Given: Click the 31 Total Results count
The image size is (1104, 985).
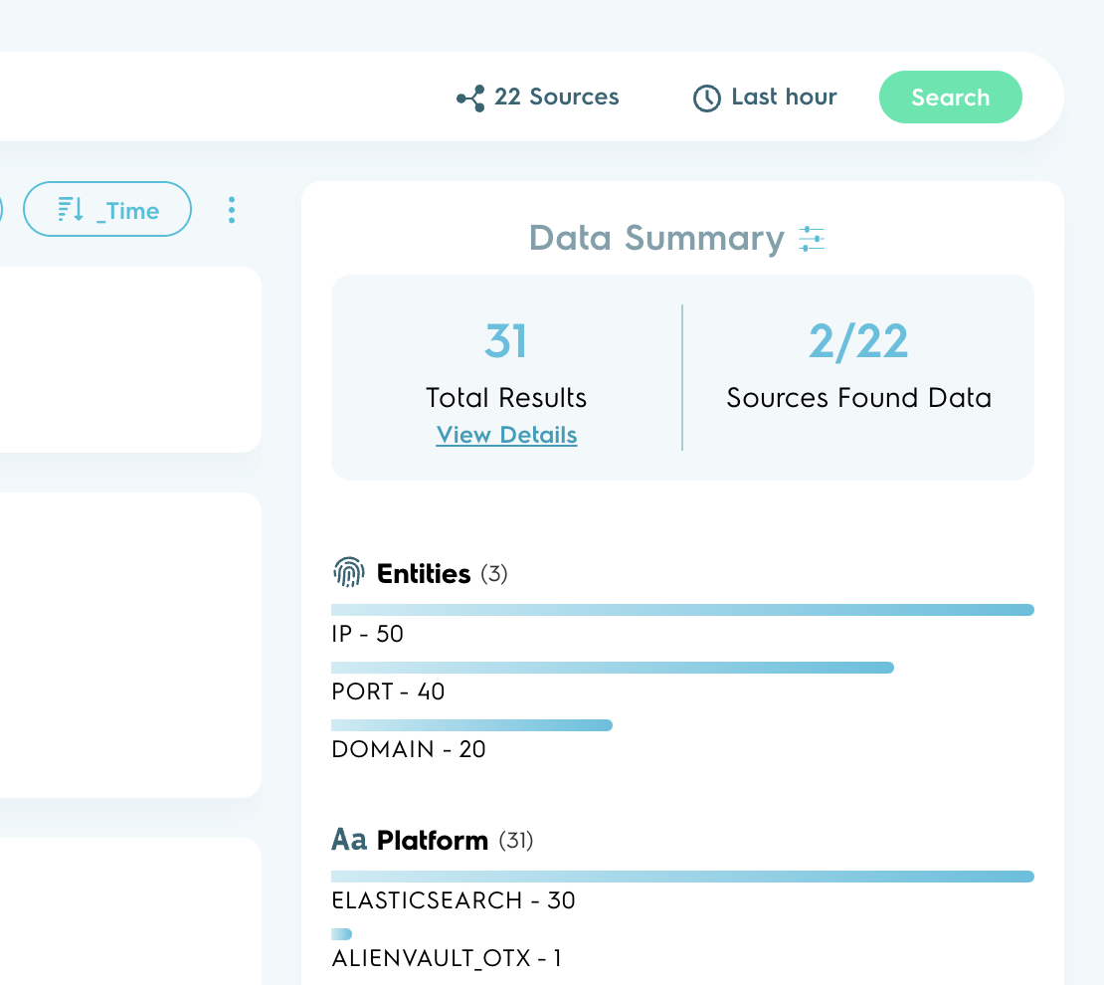Looking at the screenshot, I should (x=505, y=341).
